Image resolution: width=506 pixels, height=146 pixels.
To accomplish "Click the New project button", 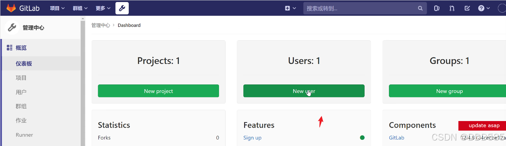I will (159, 91).
